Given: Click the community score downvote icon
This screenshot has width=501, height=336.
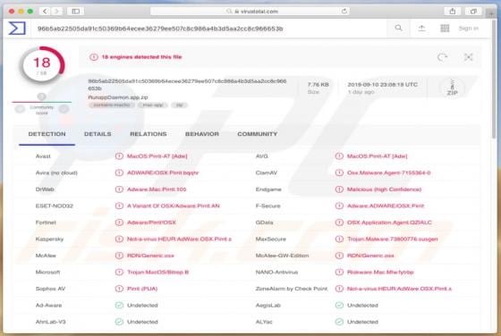Looking at the screenshot, I should pyautogui.click(x=20, y=109).
